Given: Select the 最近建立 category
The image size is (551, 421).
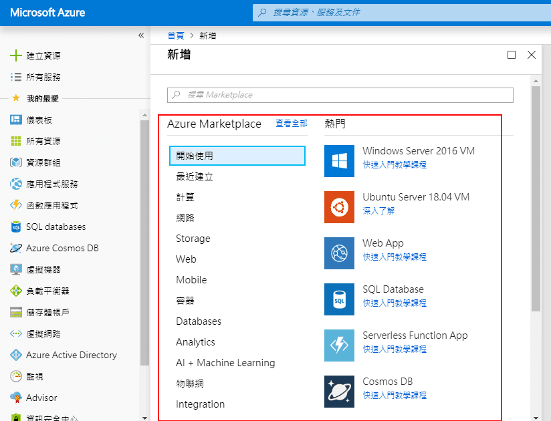Looking at the screenshot, I should tap(195, 176).
